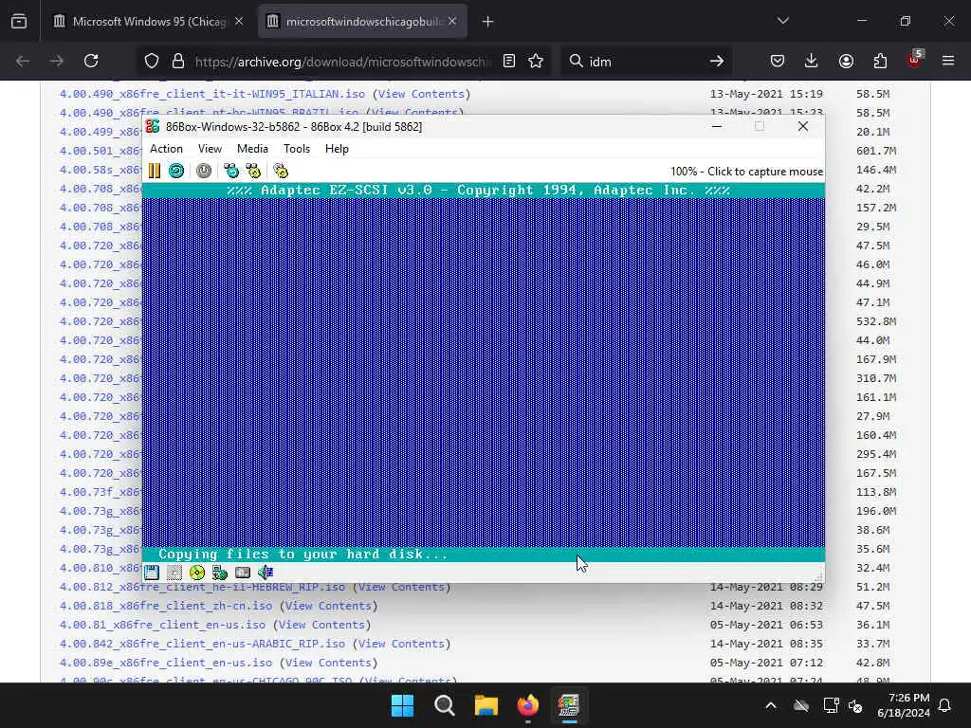Open the Action menu in 86Box
This screenshot has width=971, height=728.
(166, 149)
